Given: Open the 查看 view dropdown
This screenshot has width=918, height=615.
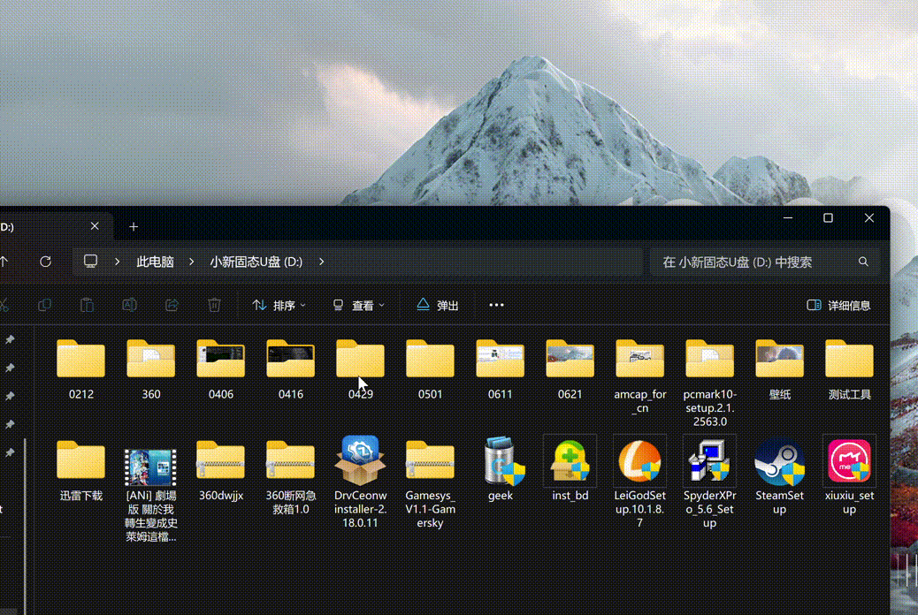Looking at the screenshot, I should click(x=358, y=305).
